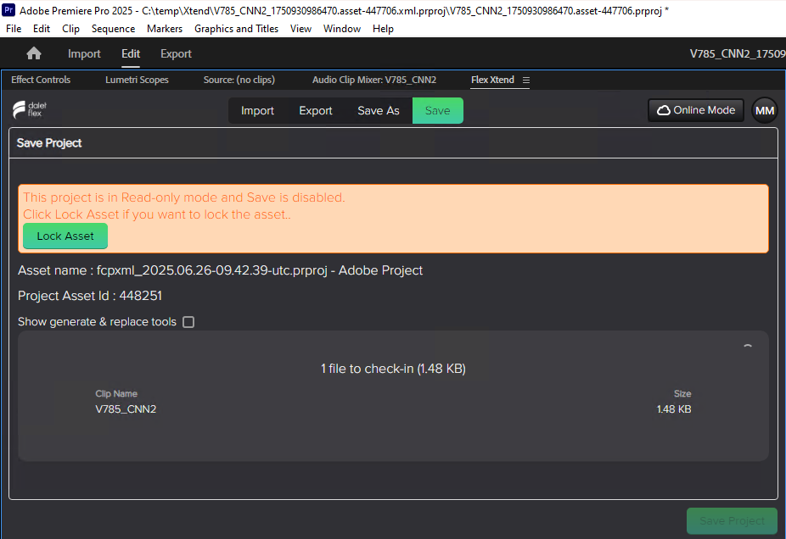
Task: Click the V785_CNN2 project title at top right
Action: (x=738, y=53)
